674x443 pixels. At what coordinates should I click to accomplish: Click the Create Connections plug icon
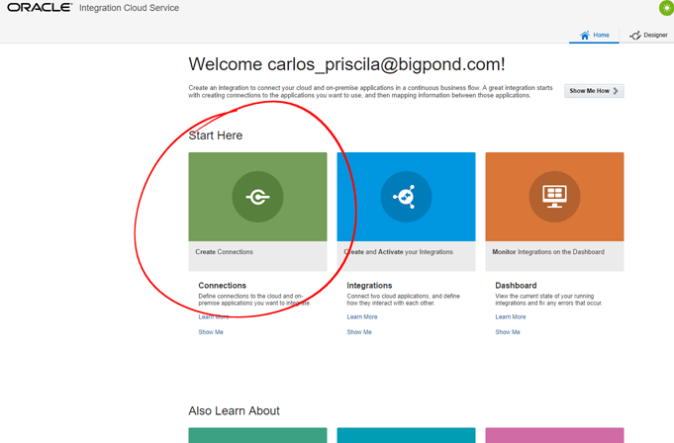(257, 197)
